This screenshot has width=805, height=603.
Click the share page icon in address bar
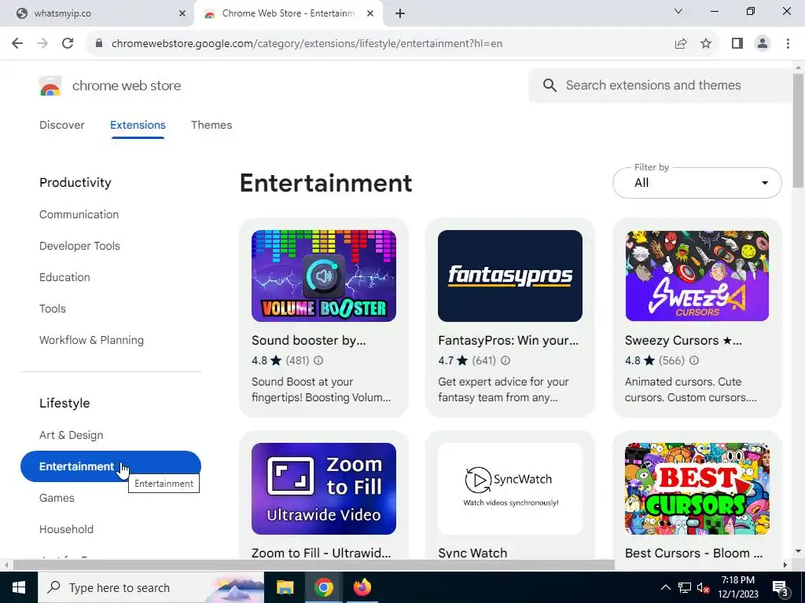click(681, 44)
